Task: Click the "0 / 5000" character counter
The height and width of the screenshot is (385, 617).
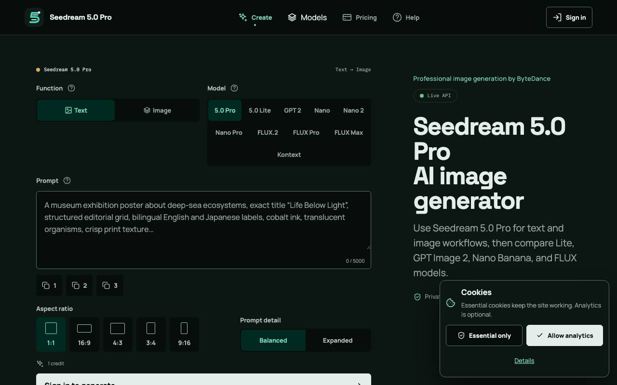Action: pyautogui.click(x=355, y=261)
